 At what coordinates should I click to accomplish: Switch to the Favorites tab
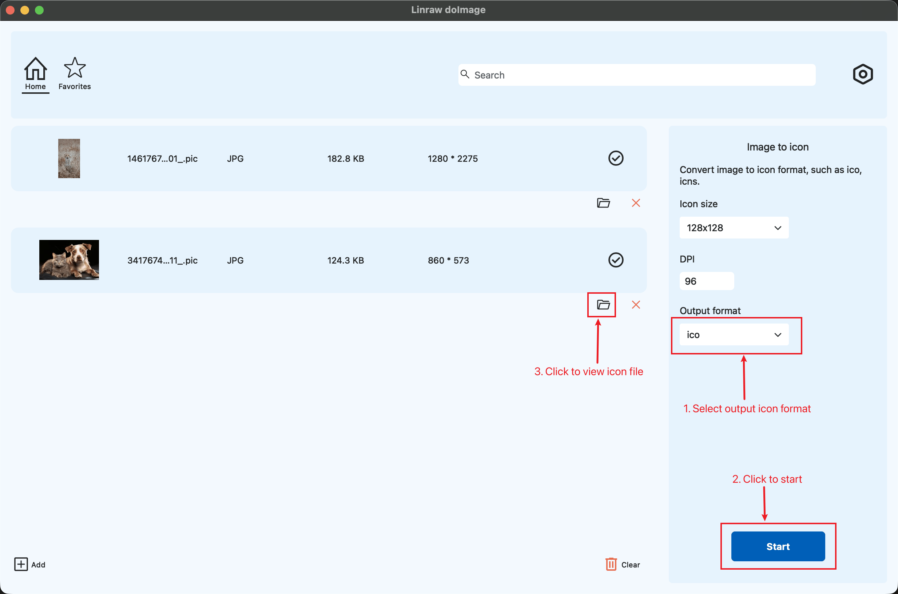74,74
